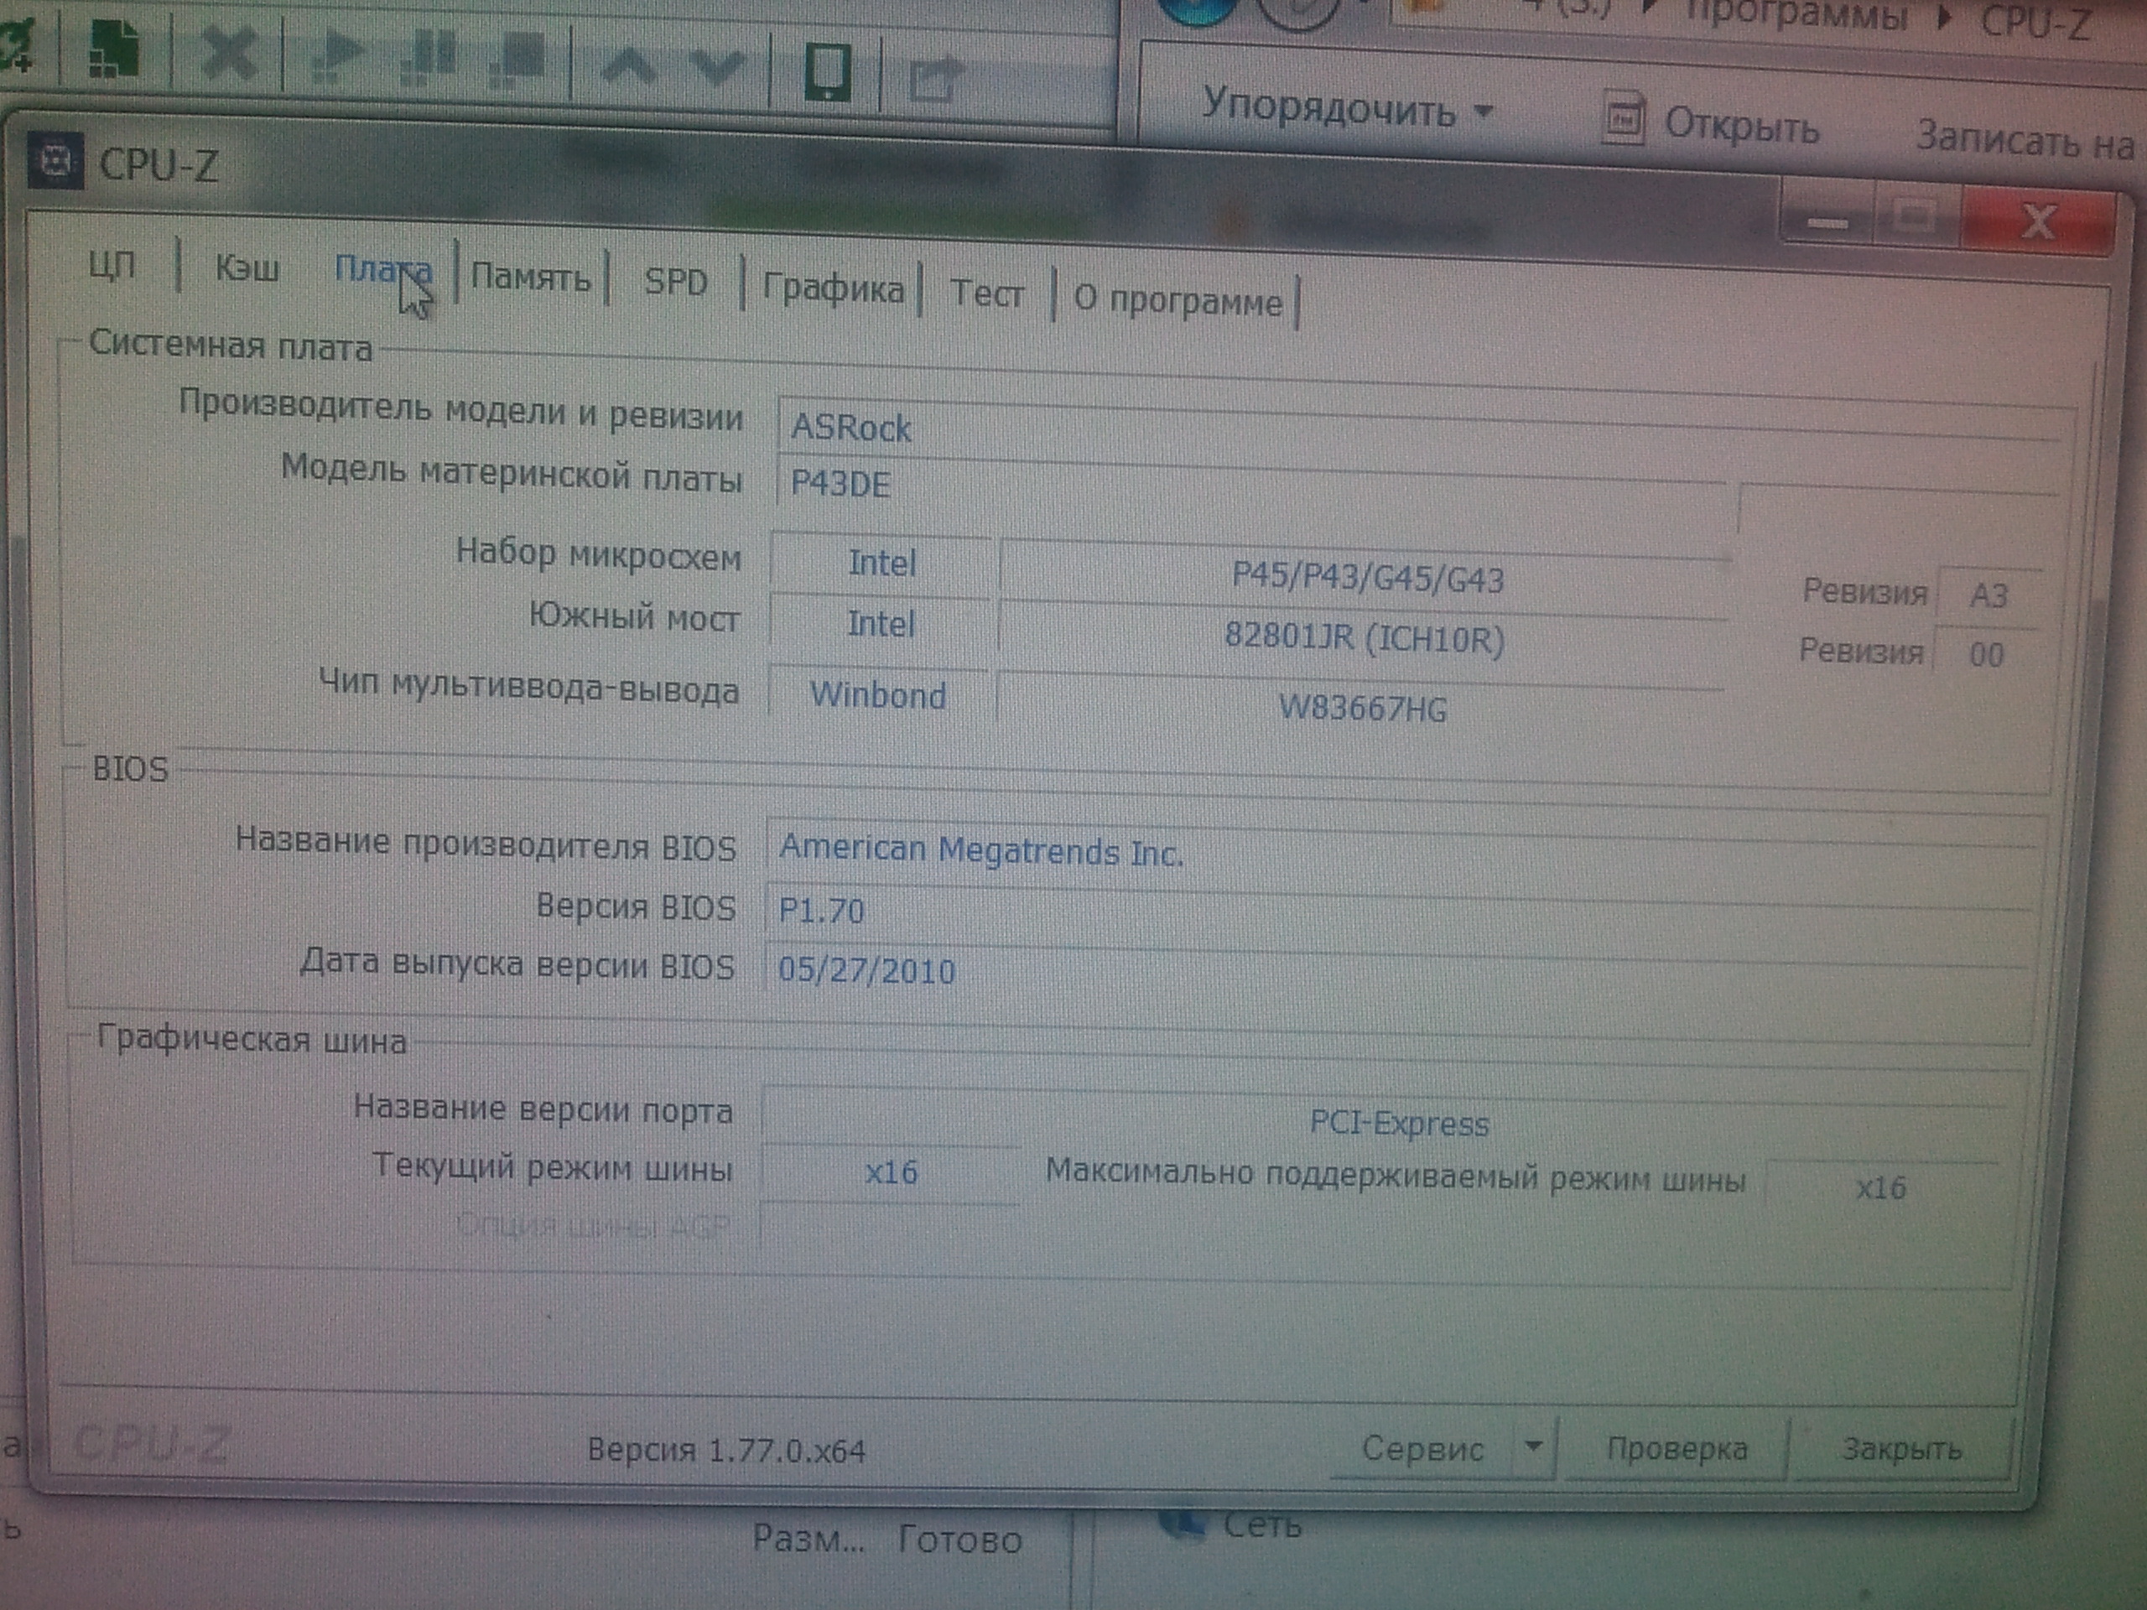
Task: Switch to the Память tab
Action: pos(530,278)
